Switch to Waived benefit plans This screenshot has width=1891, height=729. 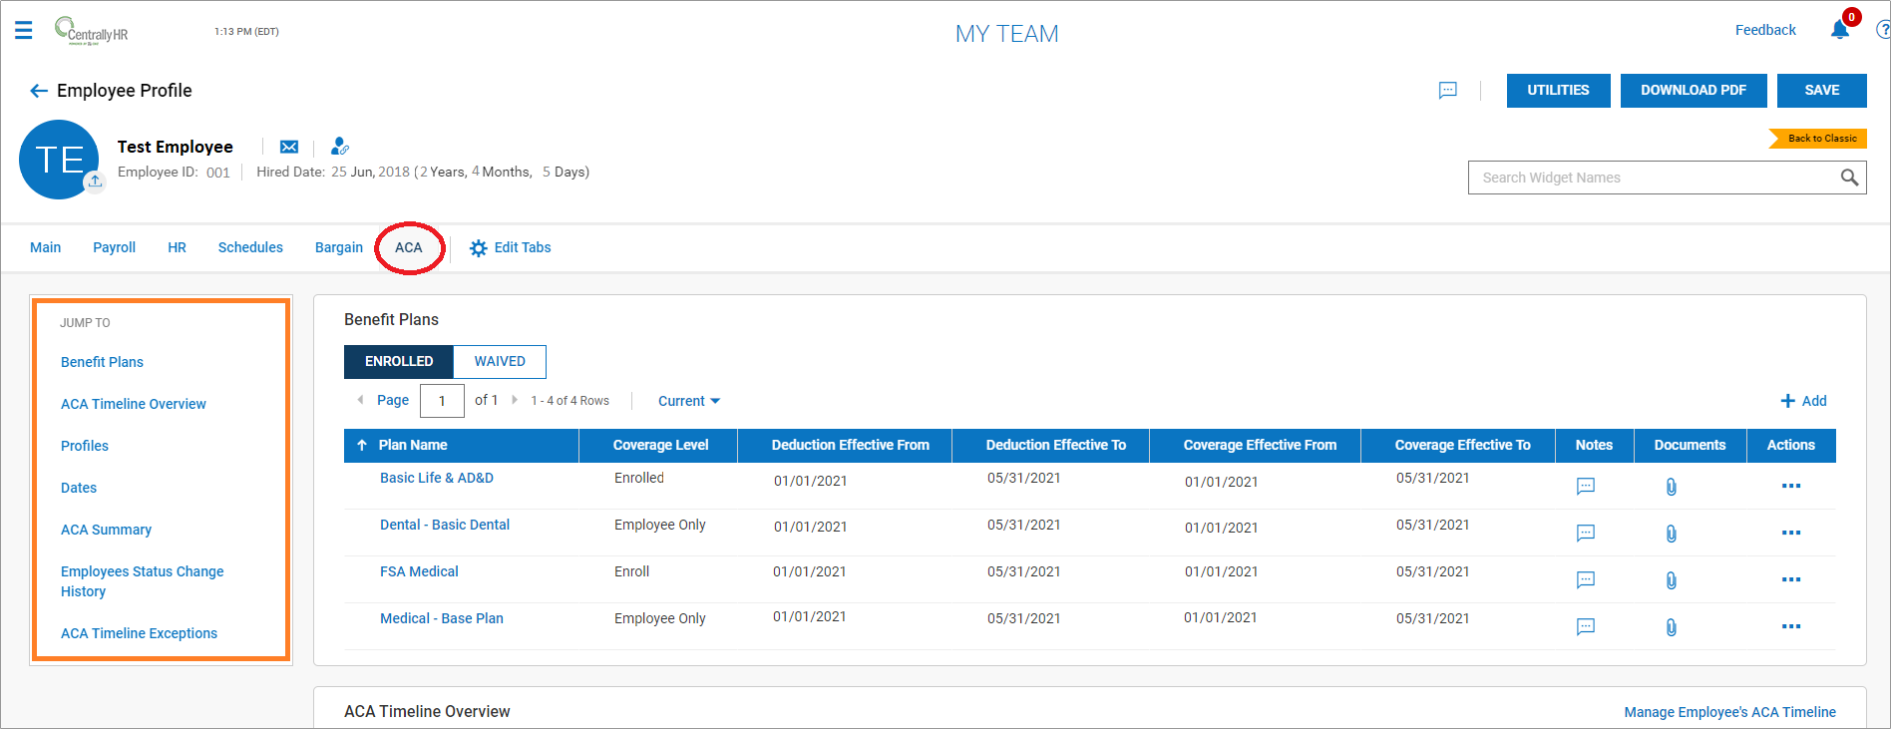[500, 362]
